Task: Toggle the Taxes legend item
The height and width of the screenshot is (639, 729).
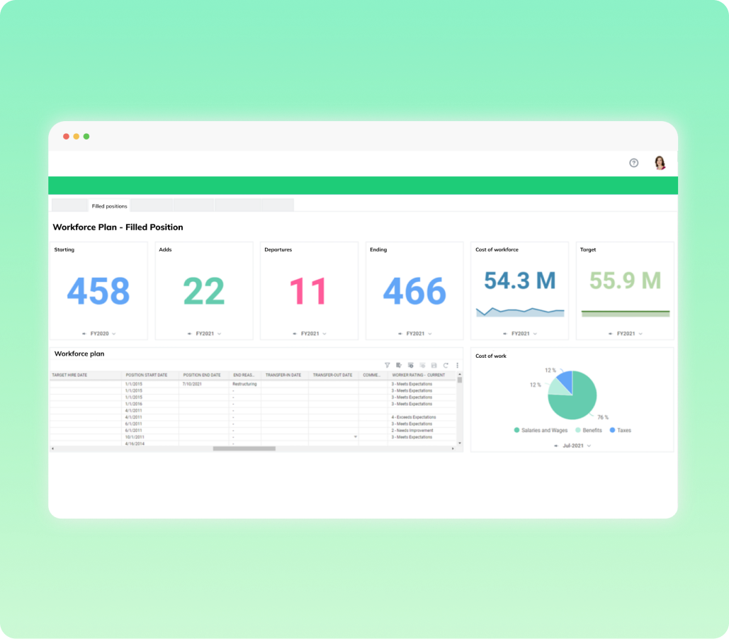Action: point(620,430)
